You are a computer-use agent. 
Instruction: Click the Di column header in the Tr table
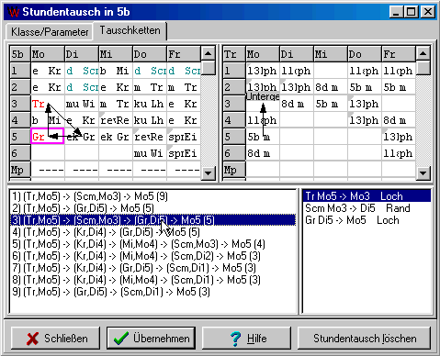pyautogui.click(x=297, y=54)
